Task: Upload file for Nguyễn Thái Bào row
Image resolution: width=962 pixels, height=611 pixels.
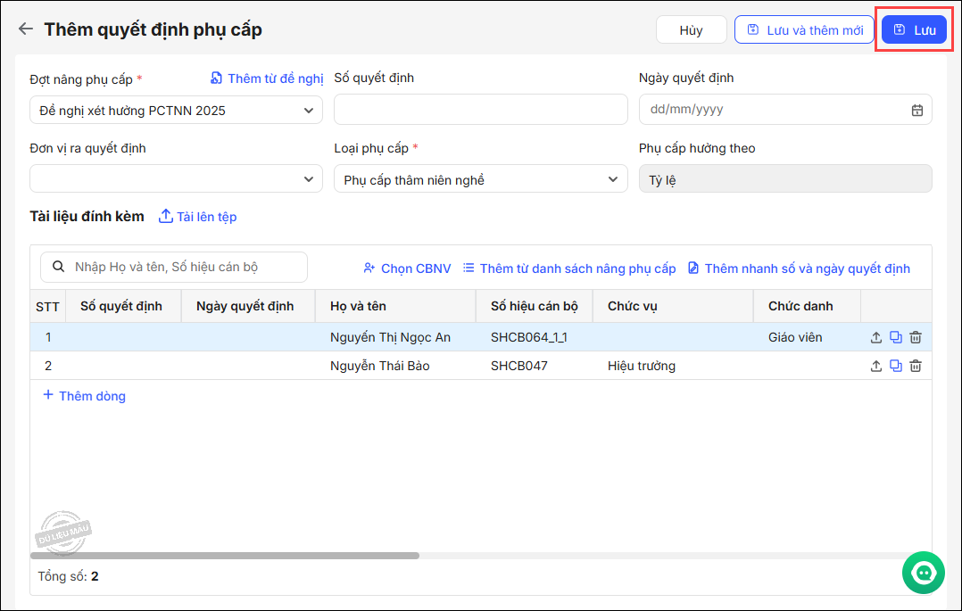Action: point(876,366)
